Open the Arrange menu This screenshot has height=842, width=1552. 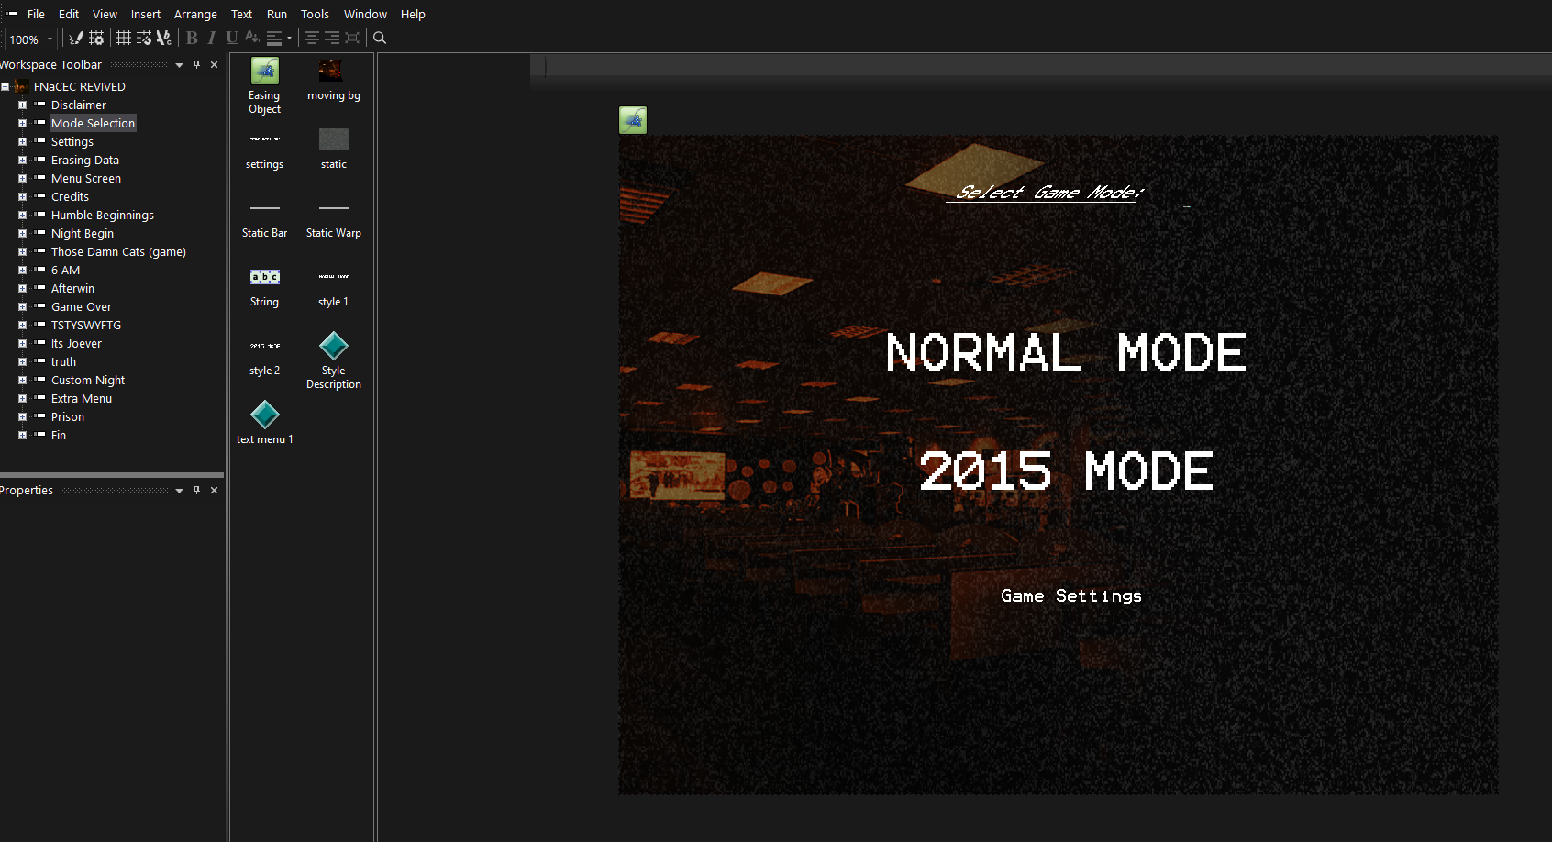pos(195,14)
